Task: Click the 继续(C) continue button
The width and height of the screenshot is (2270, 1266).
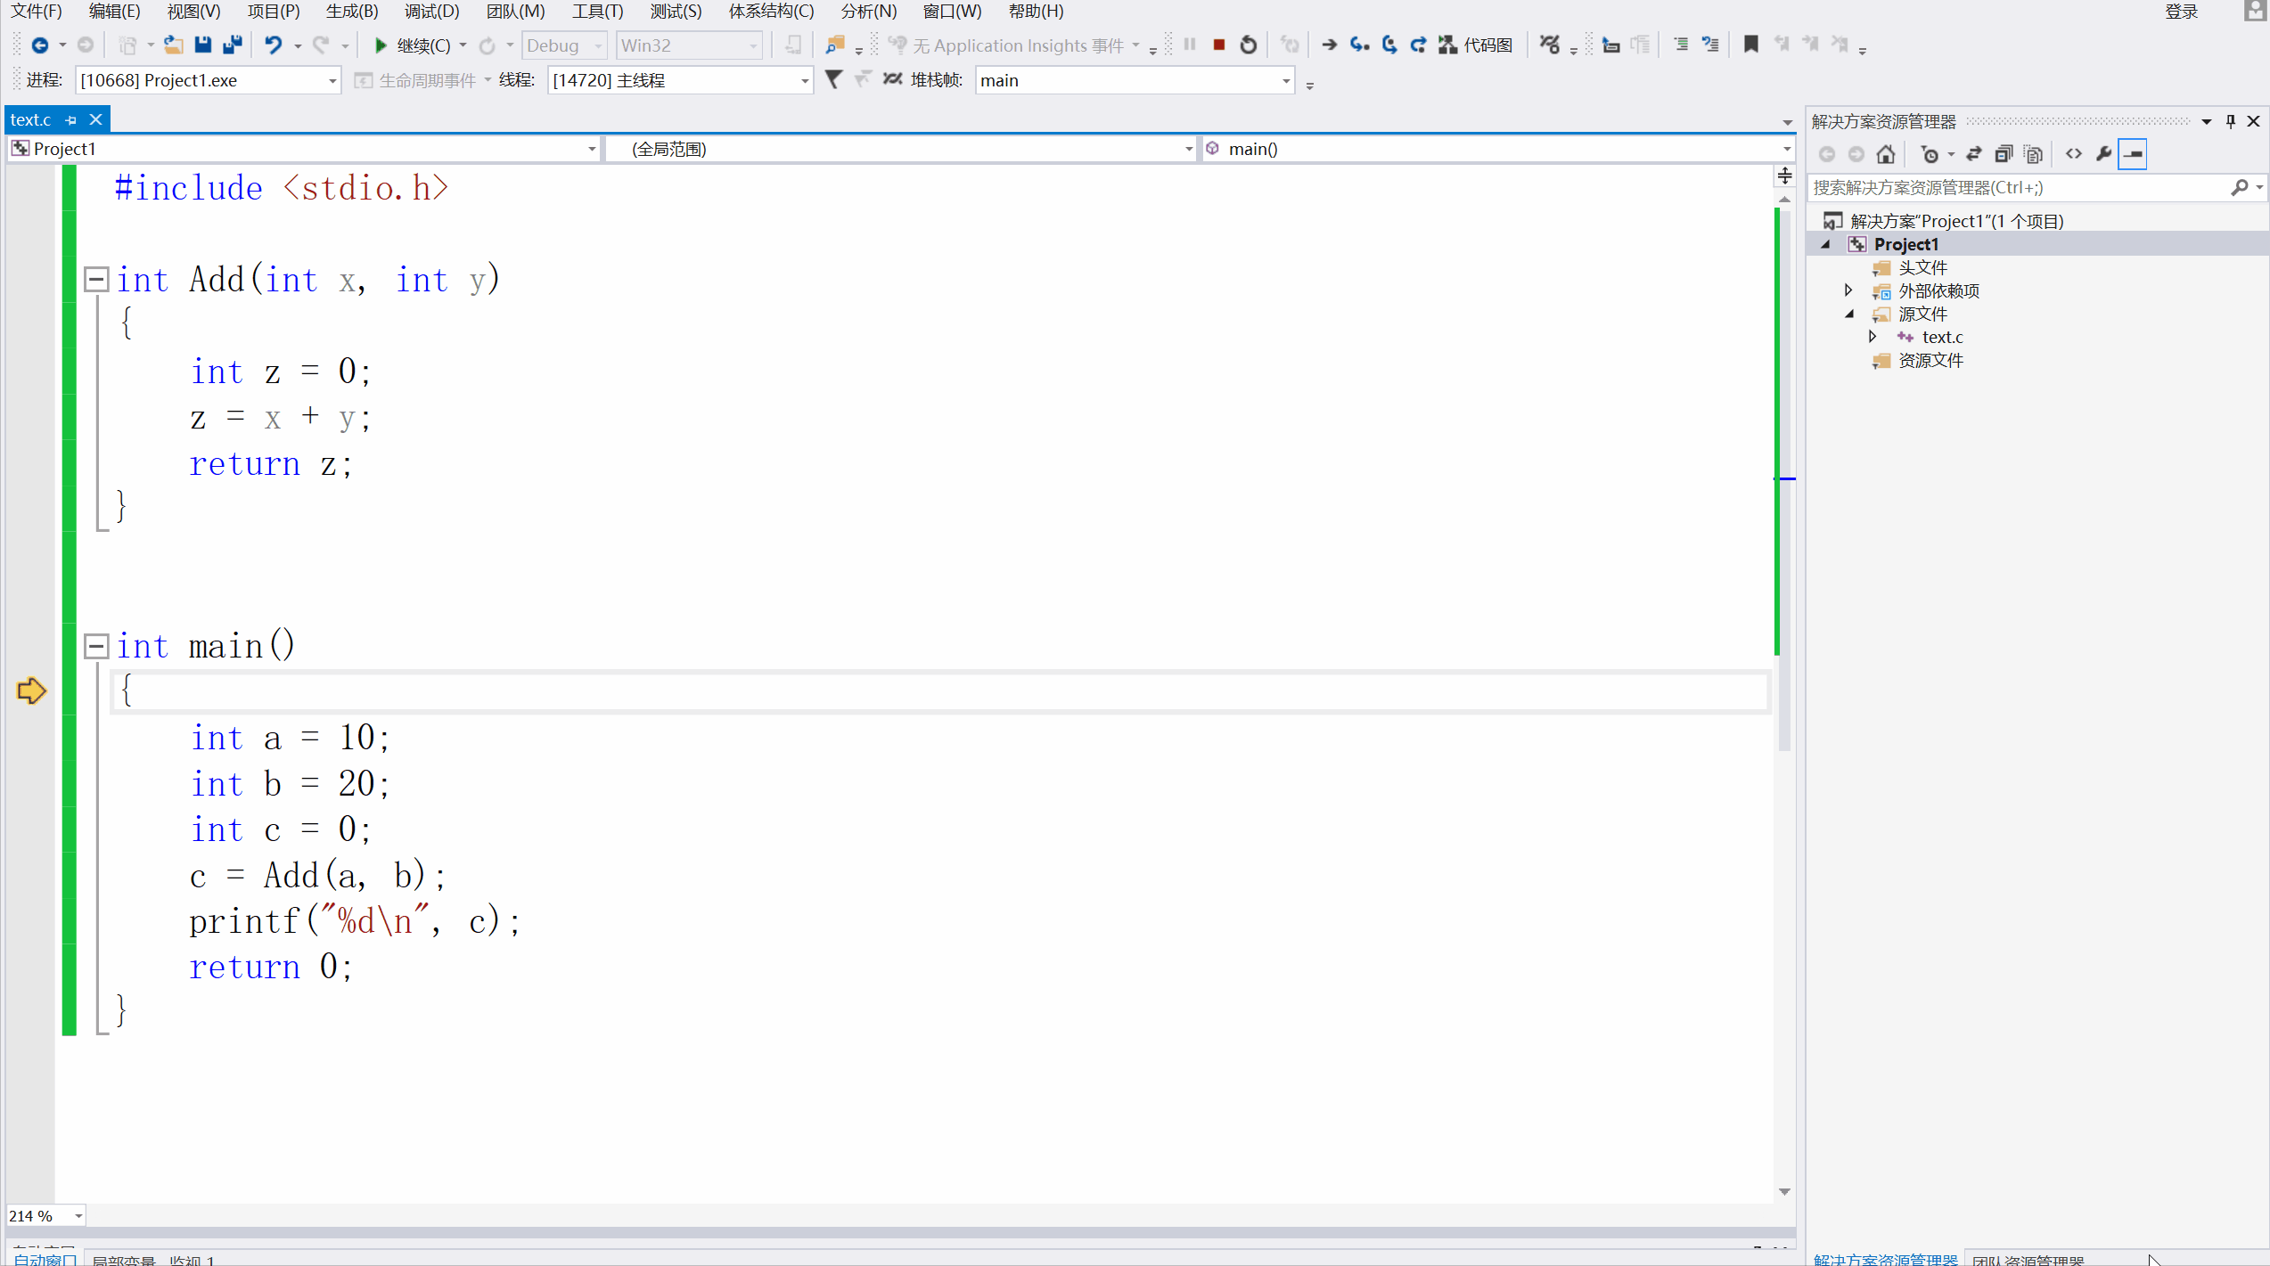Action: [x=413, y=45]
